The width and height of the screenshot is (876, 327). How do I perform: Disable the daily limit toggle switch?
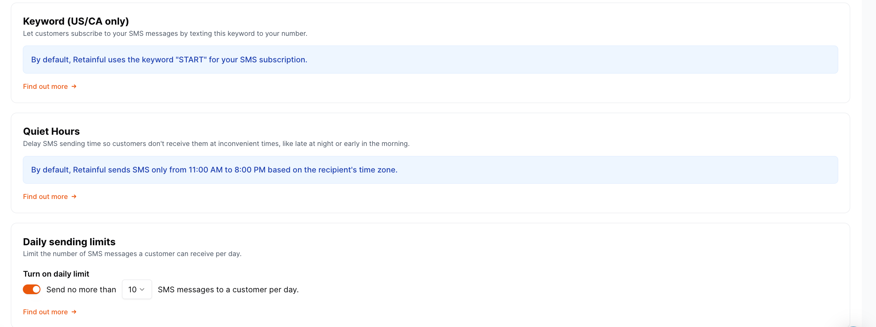(32, 289)
